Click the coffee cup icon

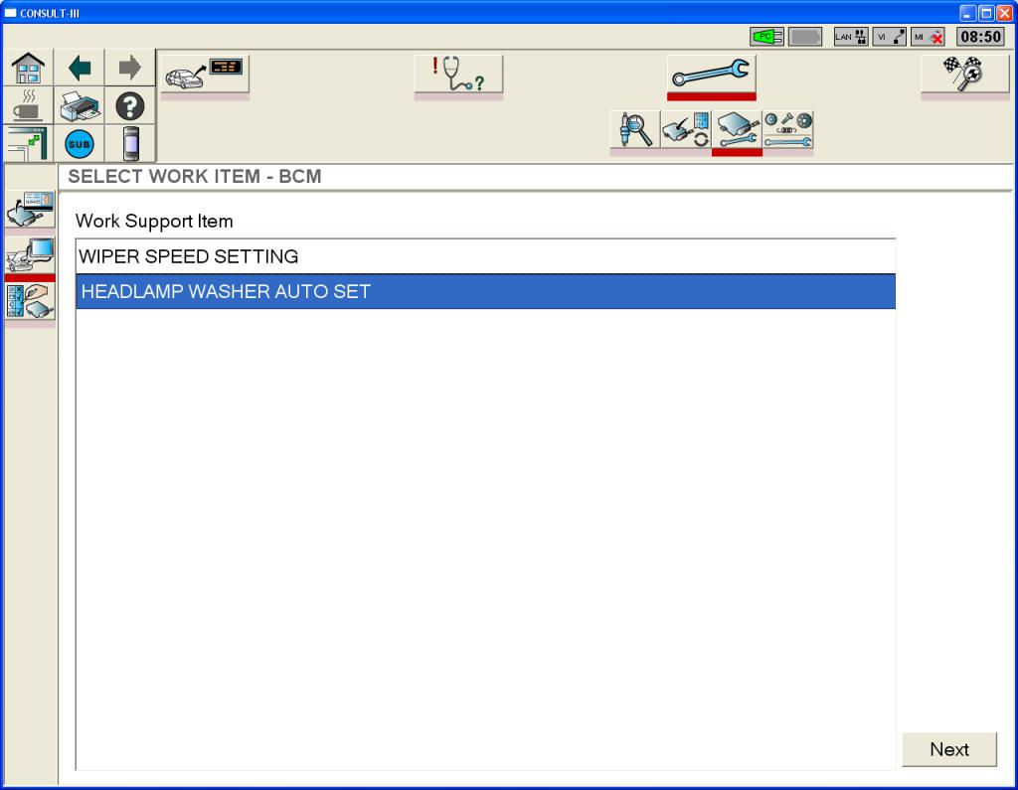tap(27, 105)
